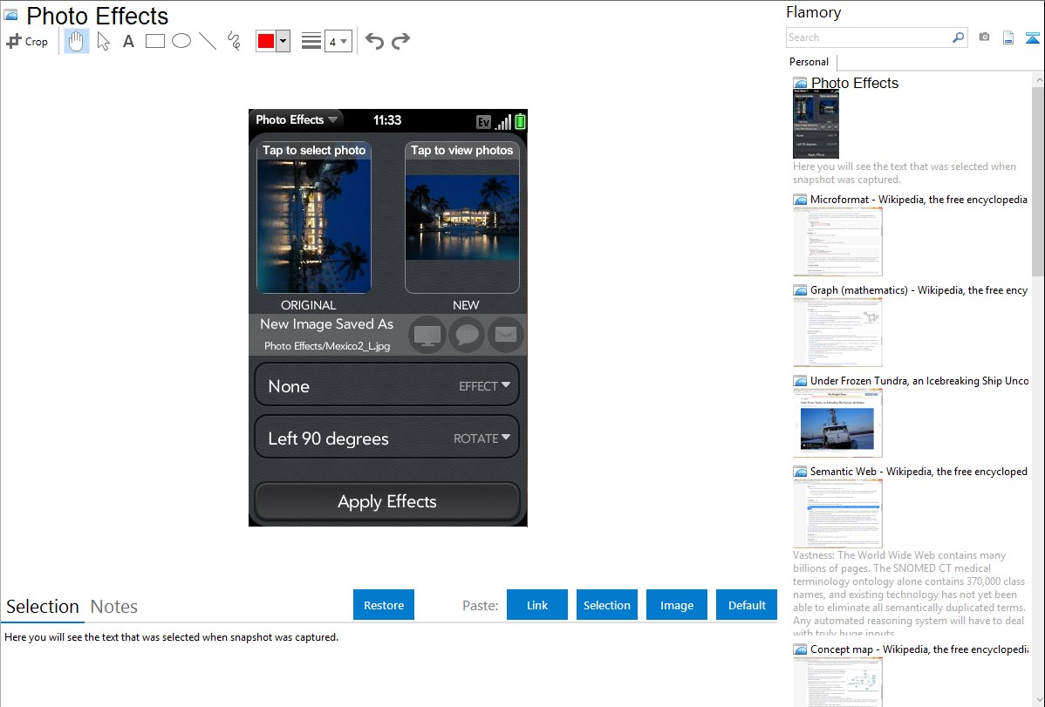1045x707 pixels.
Task: Choose the arrow pointer tool
Action: [x=103, y=41]
